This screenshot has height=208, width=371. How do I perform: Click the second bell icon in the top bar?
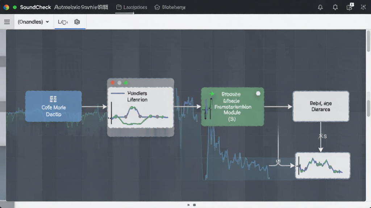click(335, 7)
